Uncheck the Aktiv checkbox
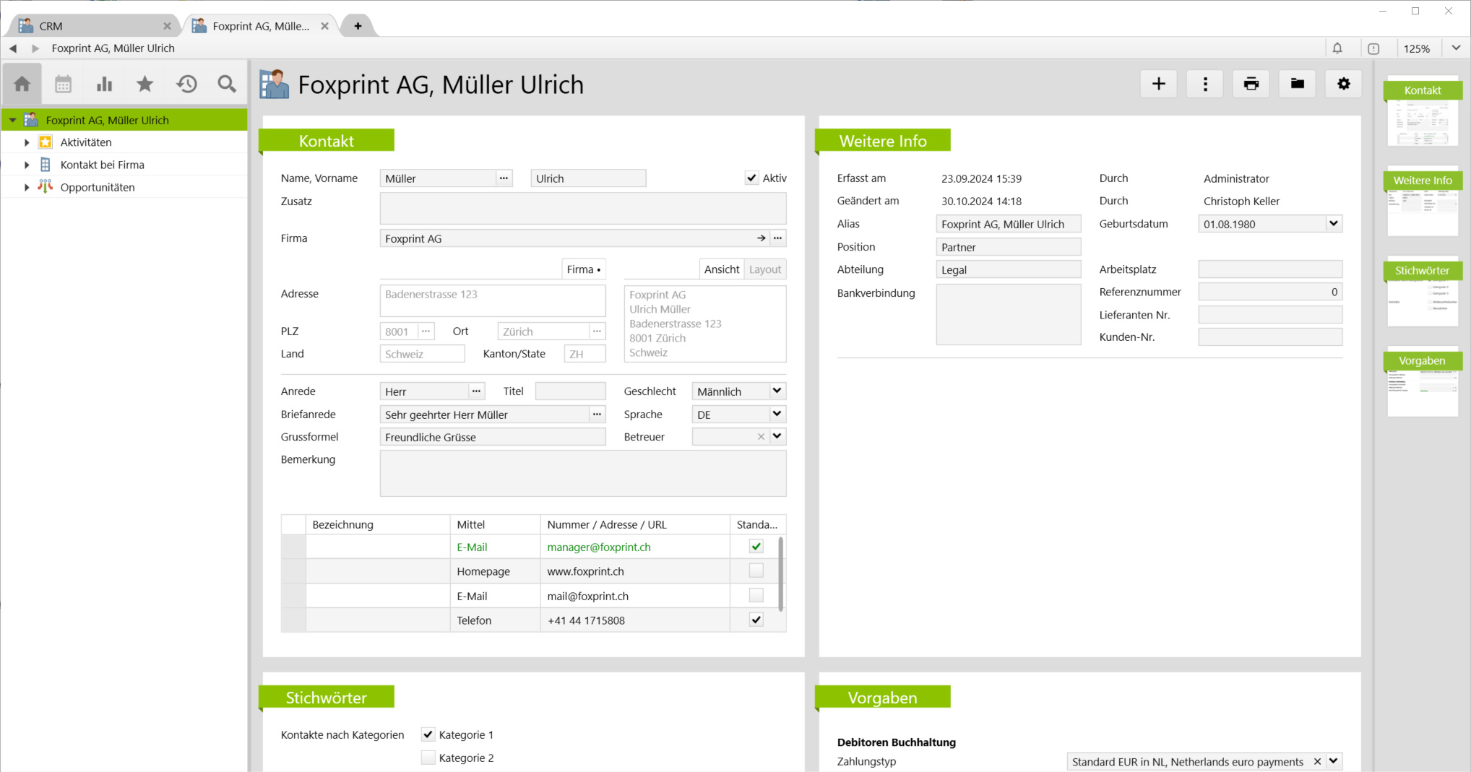Screen dimensions: 1471x772 pyautogui.click(x=751, y=178)
